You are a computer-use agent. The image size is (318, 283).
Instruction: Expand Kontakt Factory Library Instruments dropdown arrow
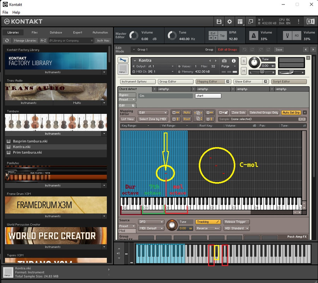pyautogui.click(x=104, y=72)
